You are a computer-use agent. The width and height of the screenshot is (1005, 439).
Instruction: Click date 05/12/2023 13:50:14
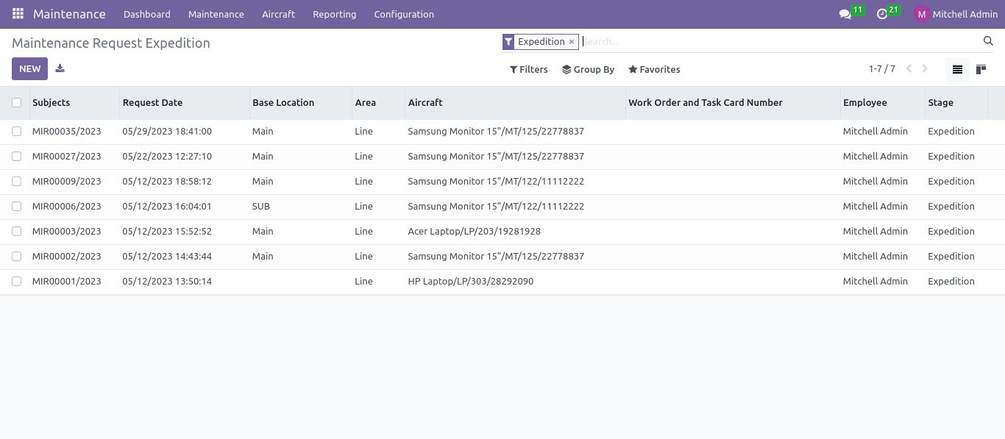pos(167,281)
